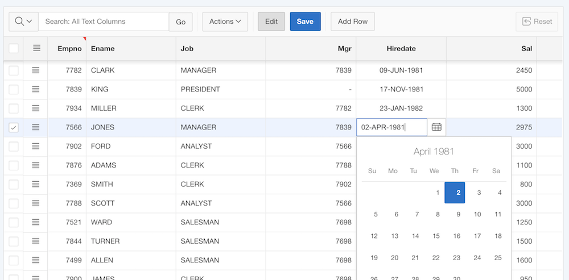Click the Sal column header

(x=526, y=49)
